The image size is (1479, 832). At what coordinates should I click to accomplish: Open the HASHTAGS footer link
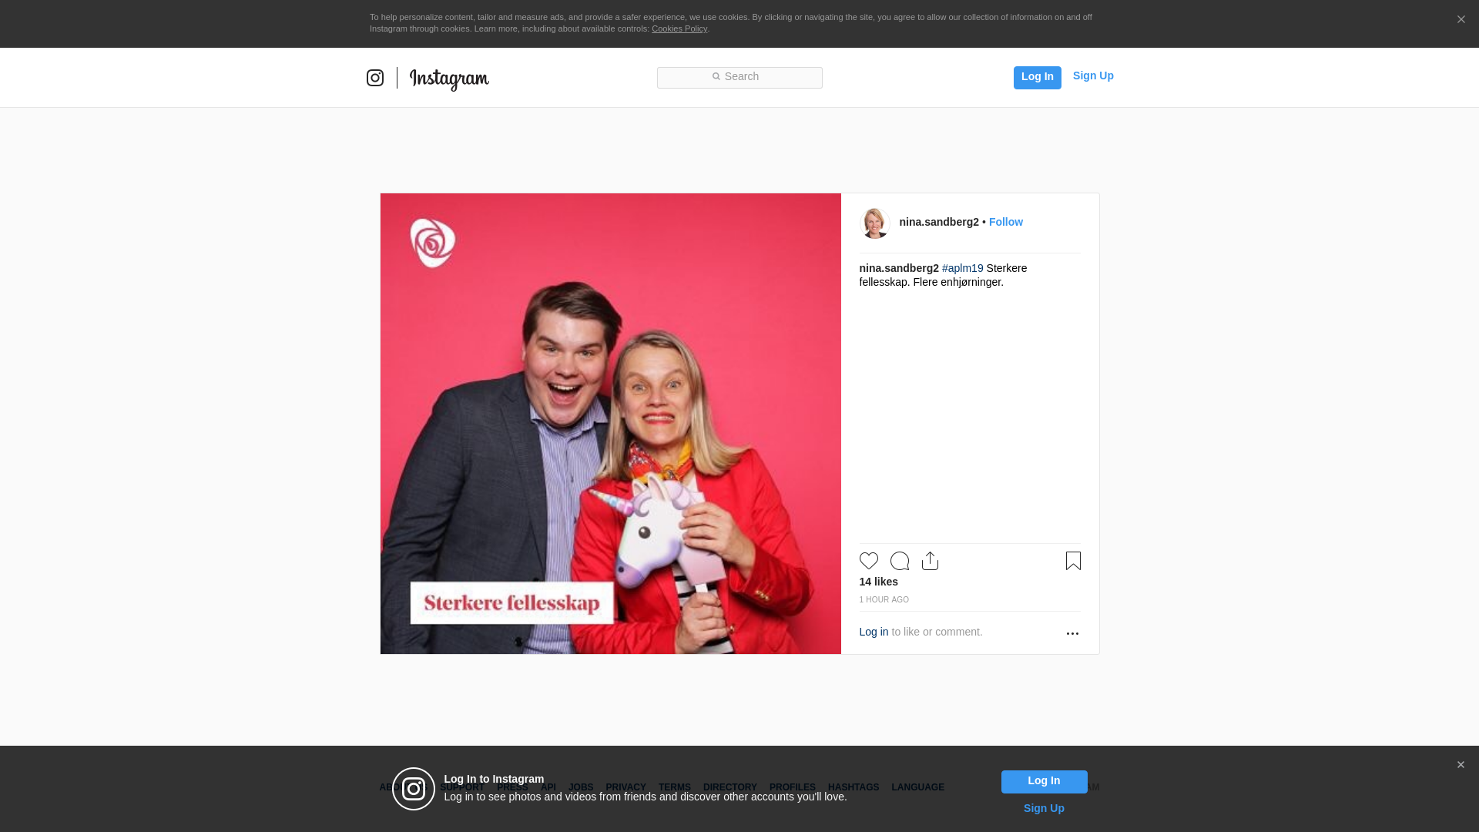tap(854, 787)
